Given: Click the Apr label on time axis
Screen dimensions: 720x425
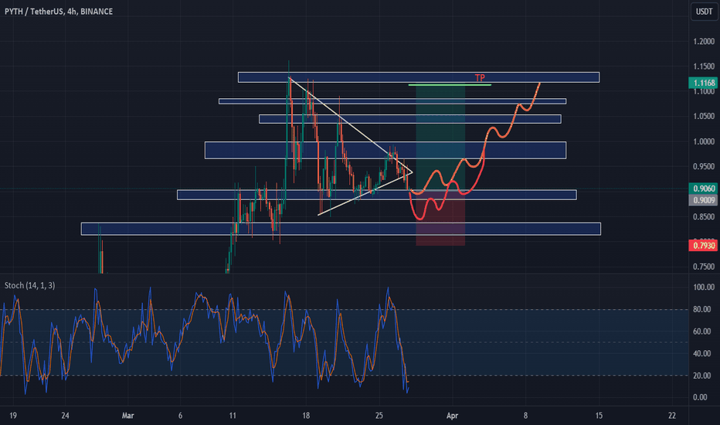Looking at the screenshot, I should [x=452, y=416].
